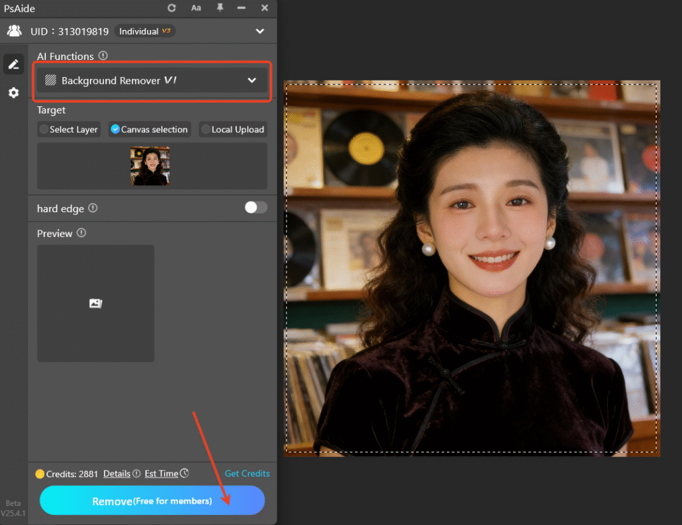Collapse the account info panel arrow
The image size is (682, 525).
click(x=261, y=31)
